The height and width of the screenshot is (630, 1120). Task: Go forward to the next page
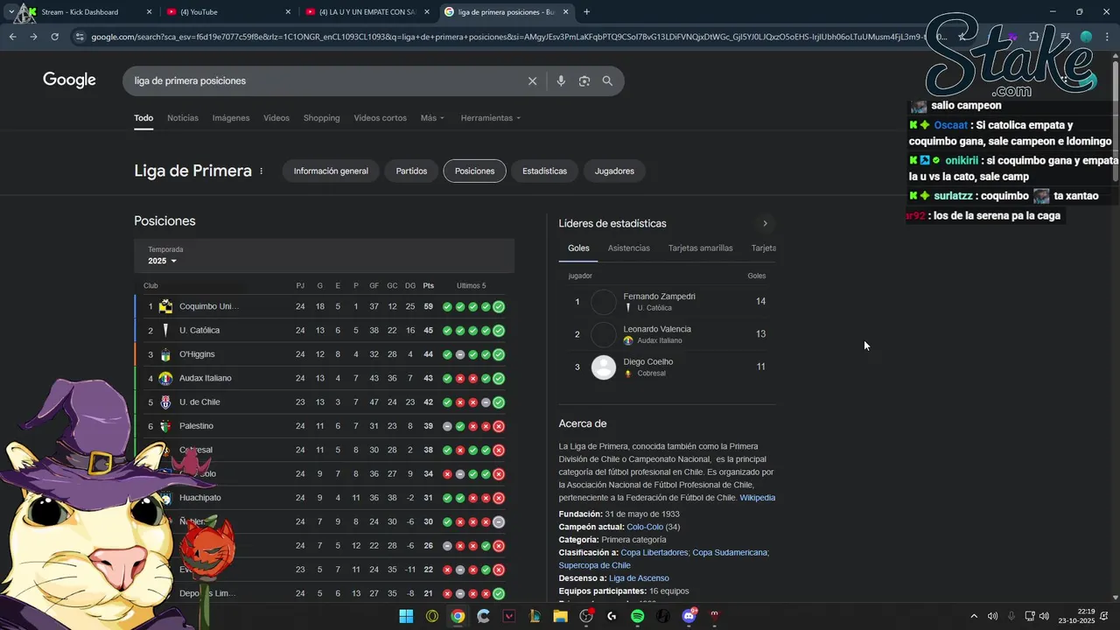[33, 37]
